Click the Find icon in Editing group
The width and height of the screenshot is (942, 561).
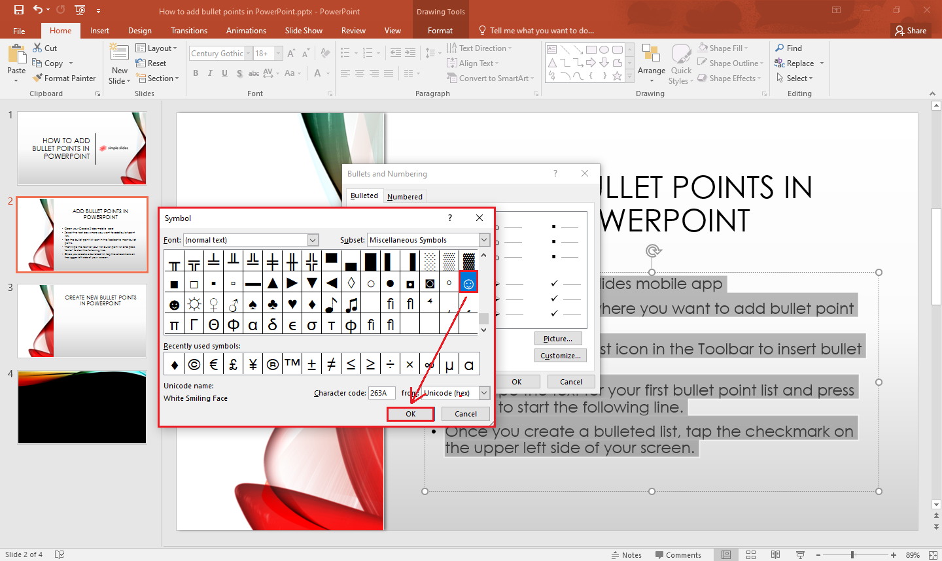pyautogui.click(x=780, y=48)
